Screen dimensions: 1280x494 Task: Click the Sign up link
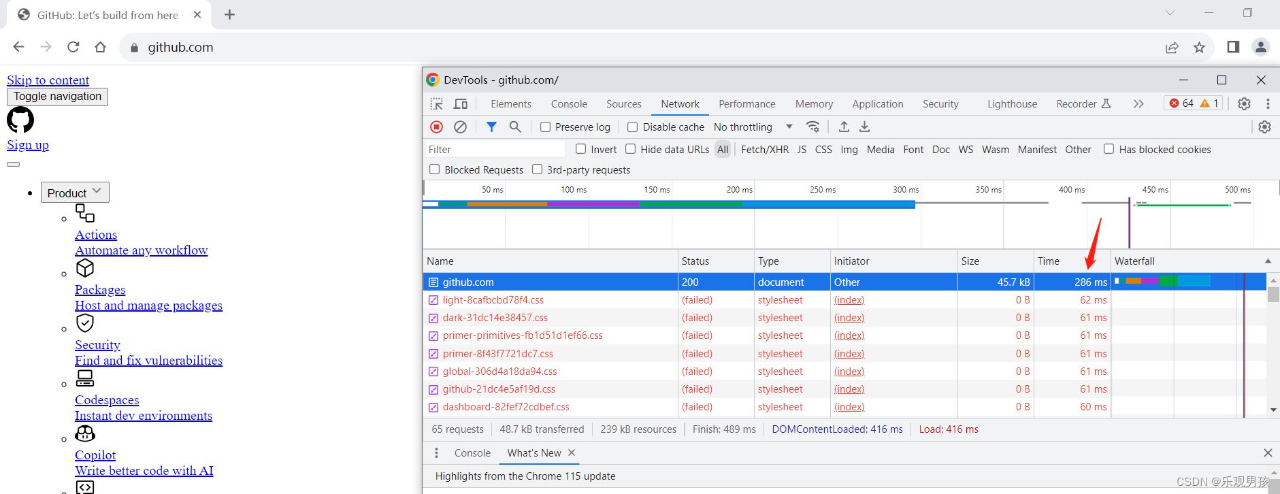coord(28,145)
